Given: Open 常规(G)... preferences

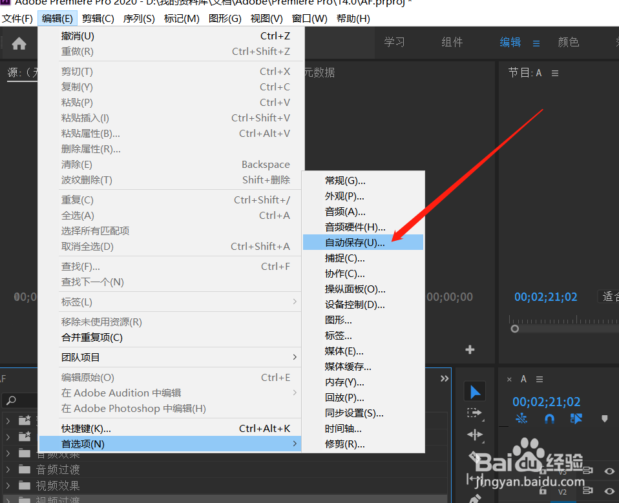Looking at the screenshot, I should click(x=363, y=181).
